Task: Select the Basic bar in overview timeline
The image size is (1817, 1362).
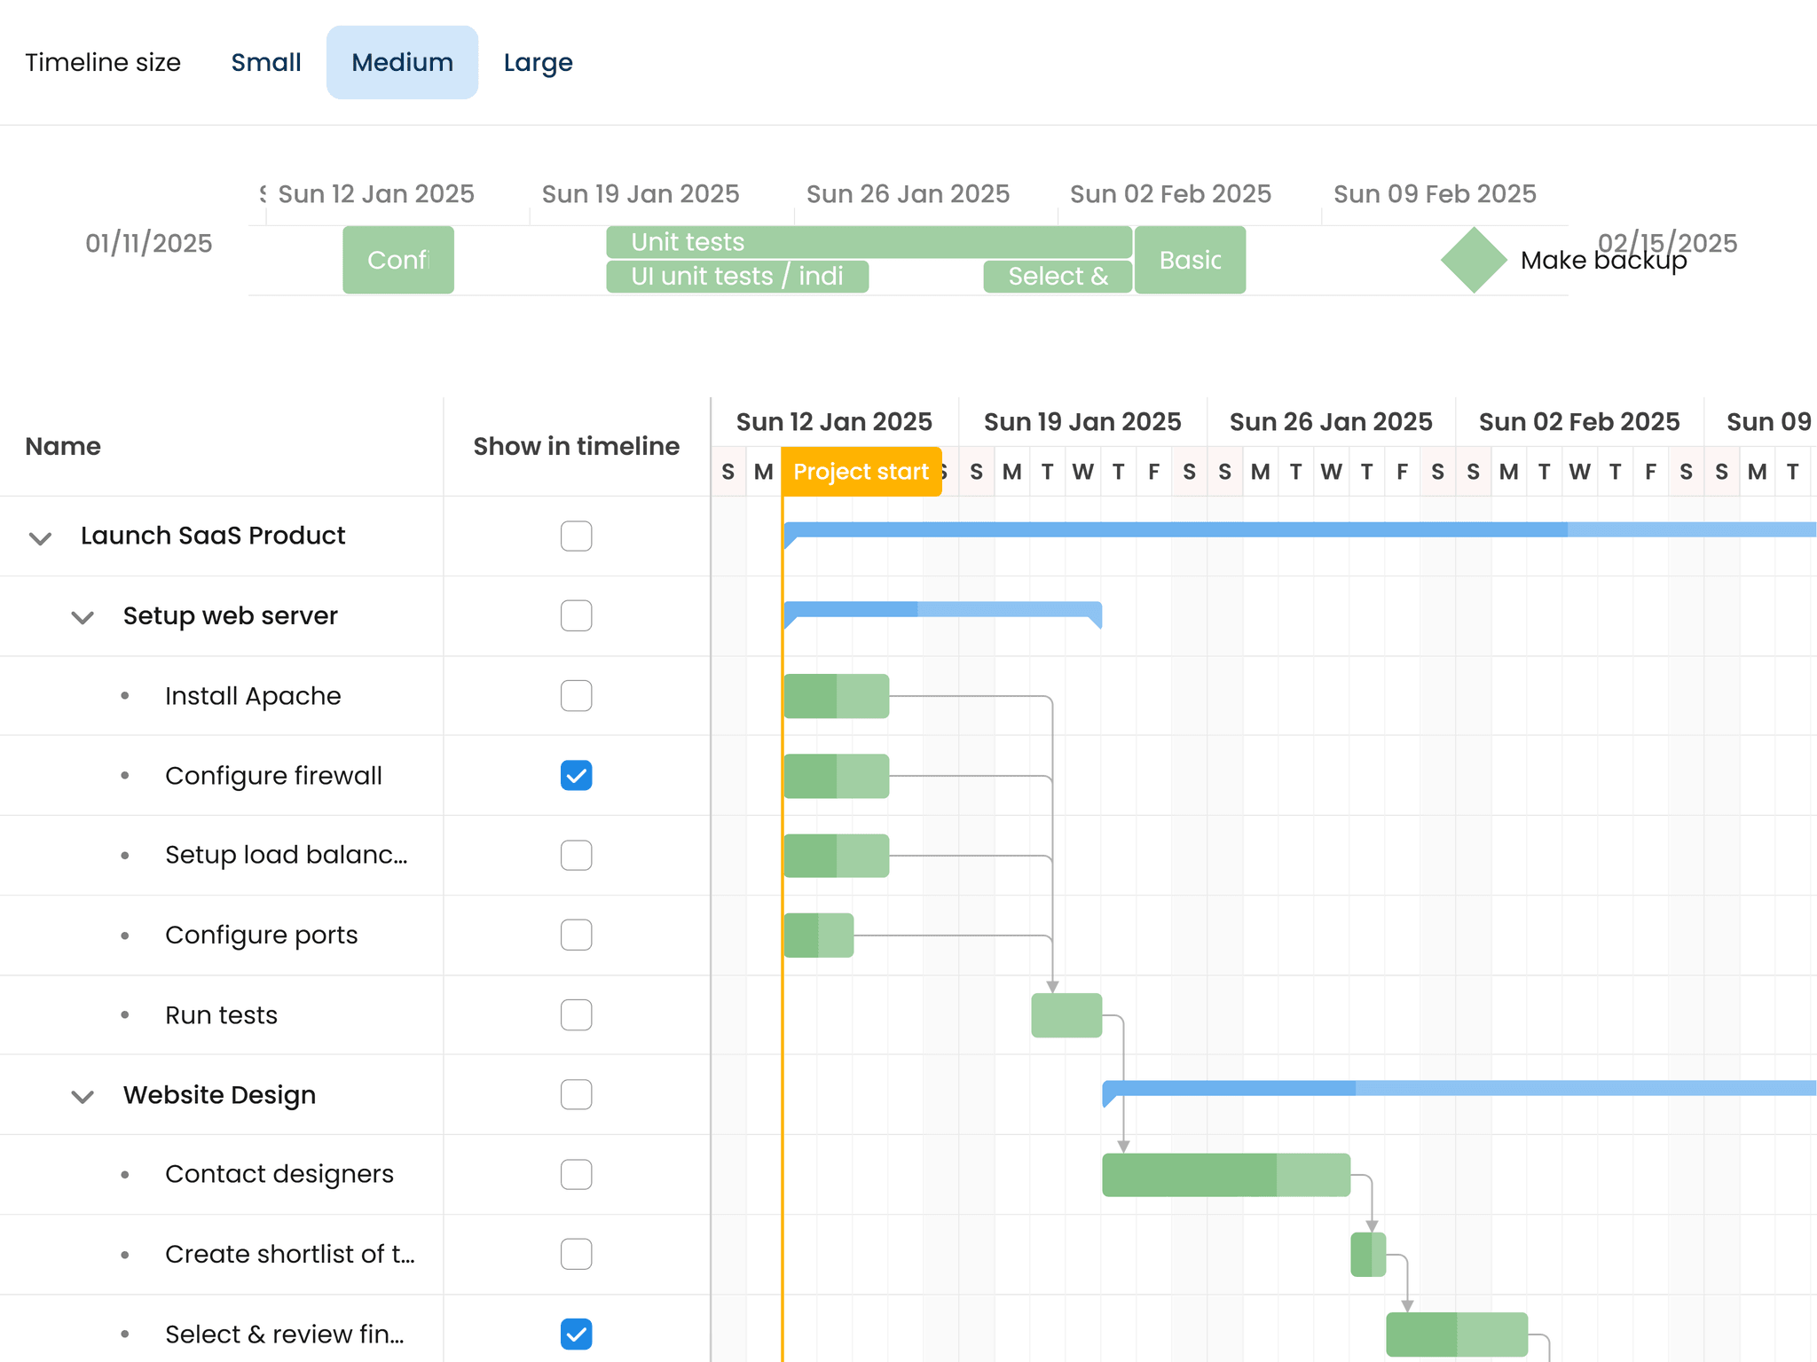Action: (x=1190, y=259)
